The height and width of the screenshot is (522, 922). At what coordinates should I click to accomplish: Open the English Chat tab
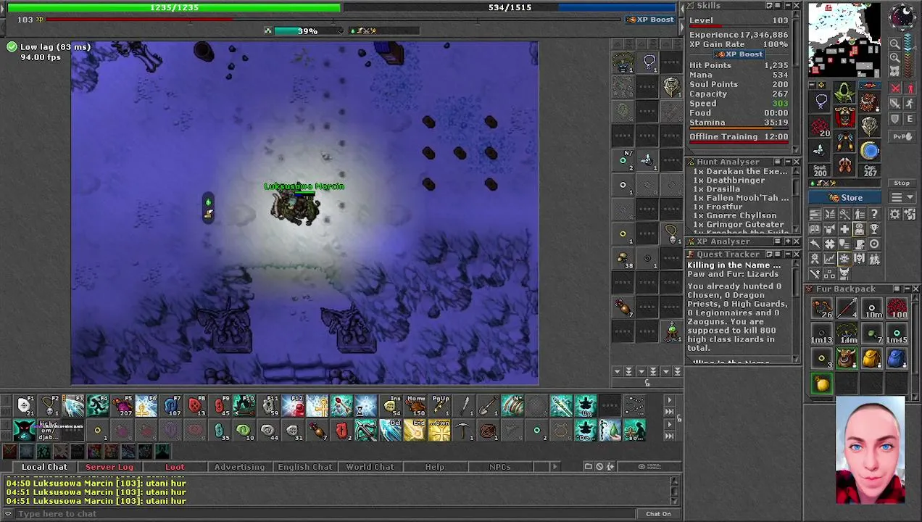click(x=304, y=467)
